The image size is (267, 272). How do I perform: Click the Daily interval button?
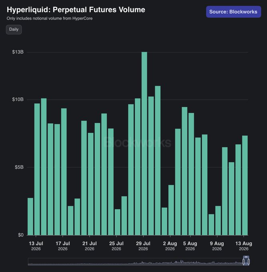point(14,29)
